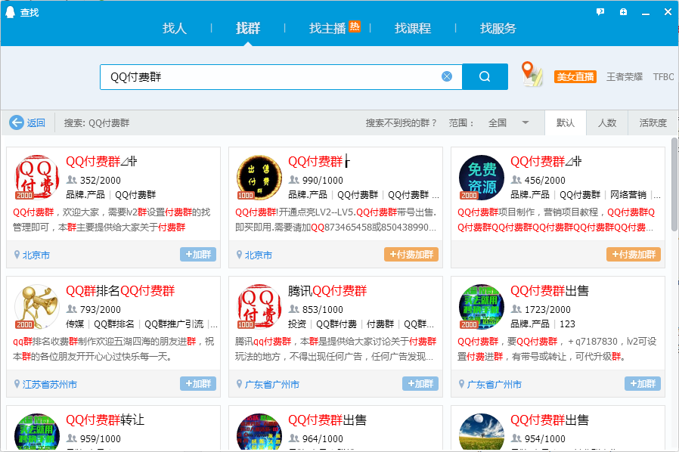Open group title QQ群排名QQ付费群
The height and width of the screenshot is (452, 679).
tap(120, 290)
